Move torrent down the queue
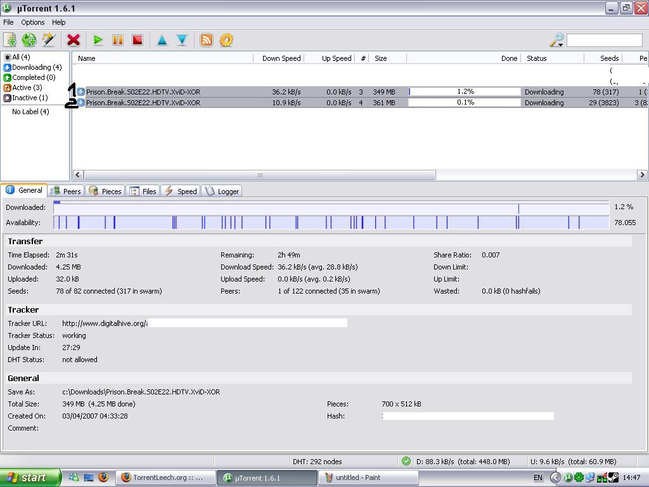Image resolution: width=649 pixels, height=487 pixels. 182,40
